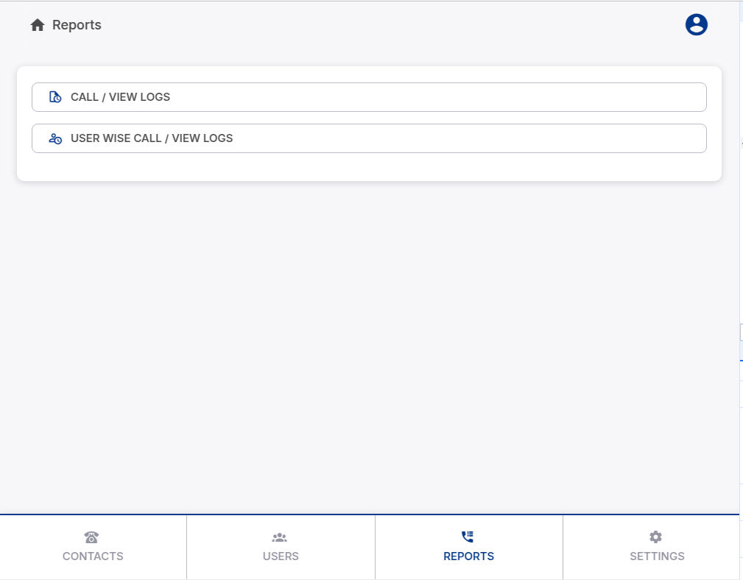Click the Reports call-list icon
This screenshot has height=580, width=743.
(x=468, y=537)
